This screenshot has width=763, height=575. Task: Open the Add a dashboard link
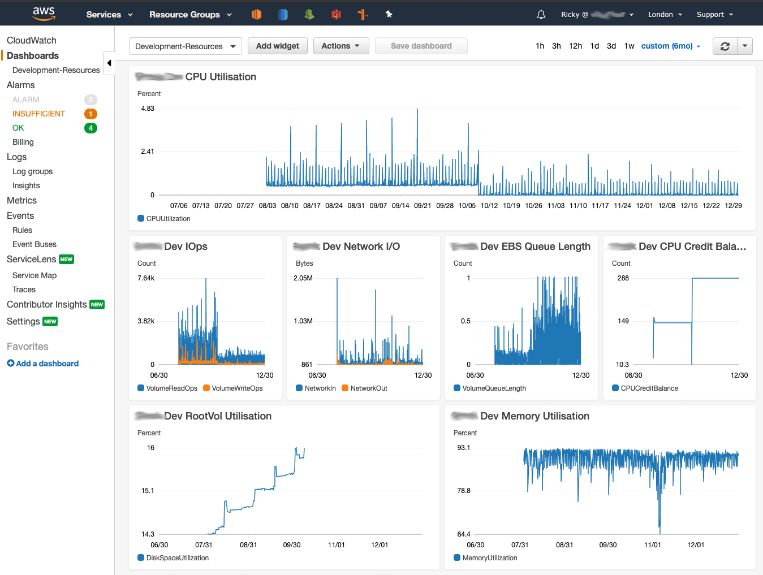42,363
